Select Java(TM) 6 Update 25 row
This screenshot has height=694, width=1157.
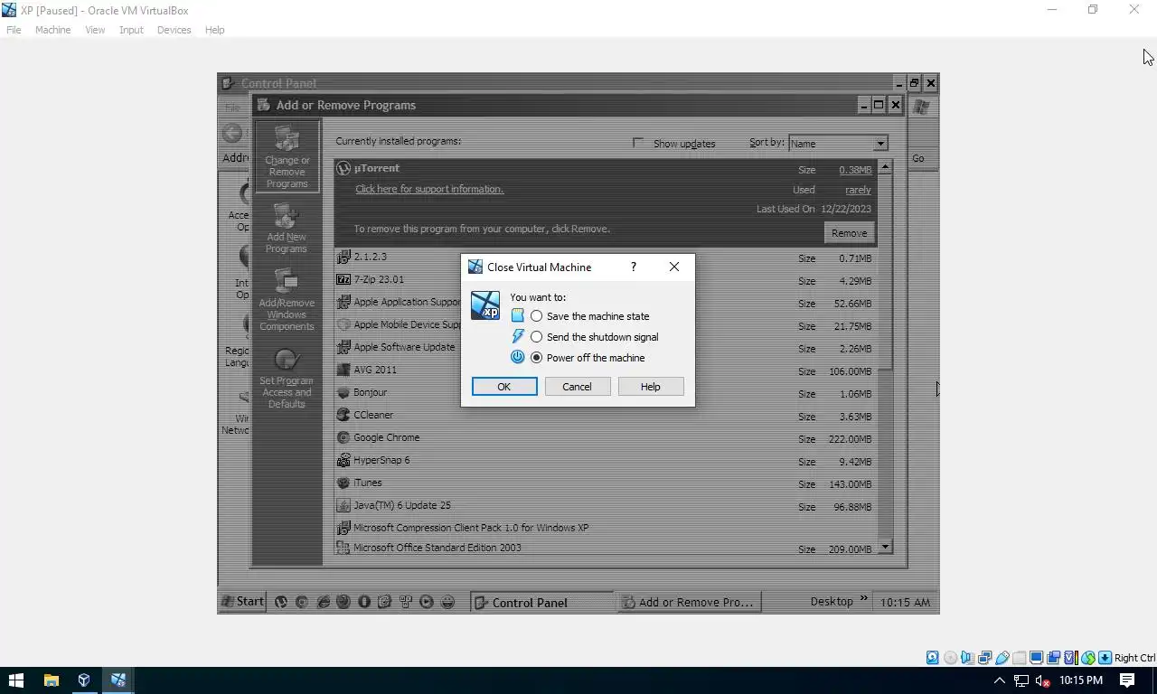click(x=605, y=506)
